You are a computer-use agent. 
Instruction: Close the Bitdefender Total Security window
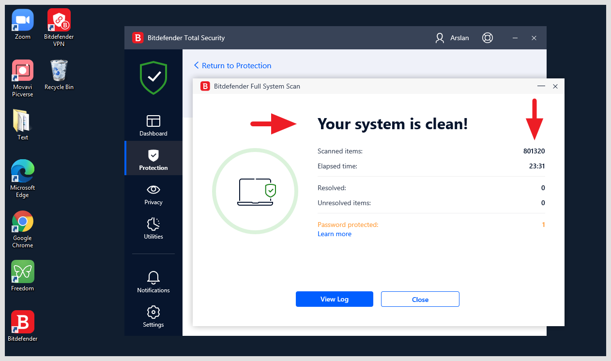[534, 38]
